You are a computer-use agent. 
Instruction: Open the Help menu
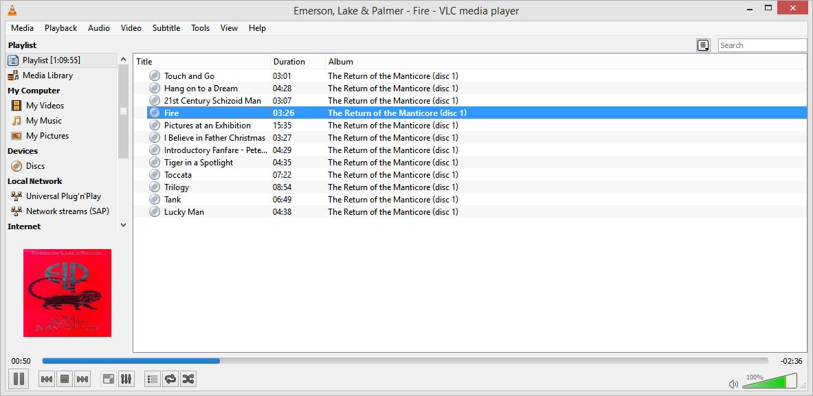tap(257, 28)
